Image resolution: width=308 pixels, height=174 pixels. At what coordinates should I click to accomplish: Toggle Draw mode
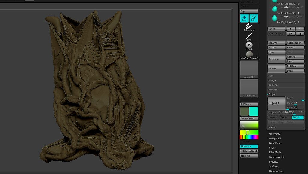(x=244, y=18)
